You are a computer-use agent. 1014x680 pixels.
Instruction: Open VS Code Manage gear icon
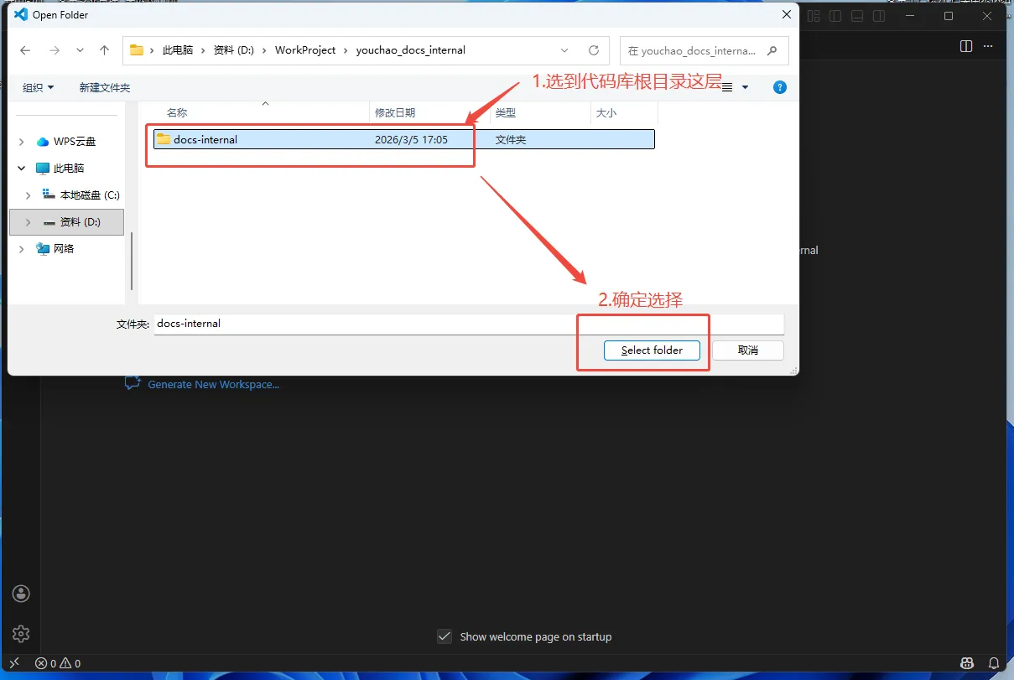[21, 634]
